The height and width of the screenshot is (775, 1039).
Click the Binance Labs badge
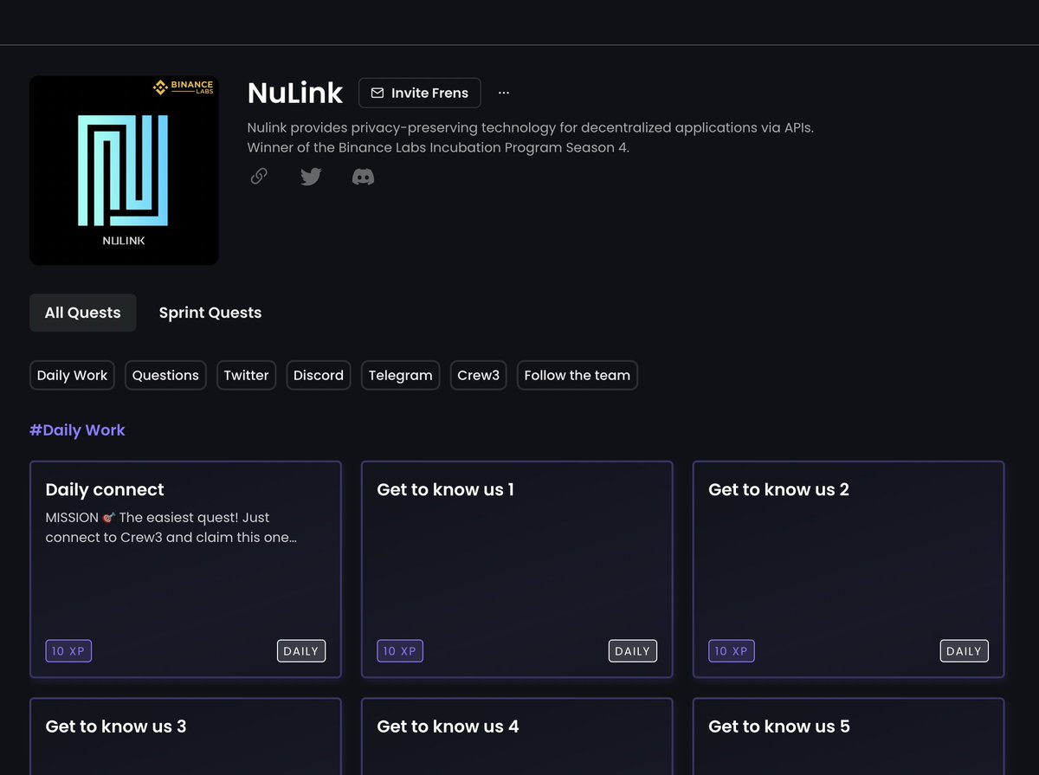[x=182, y=87]
